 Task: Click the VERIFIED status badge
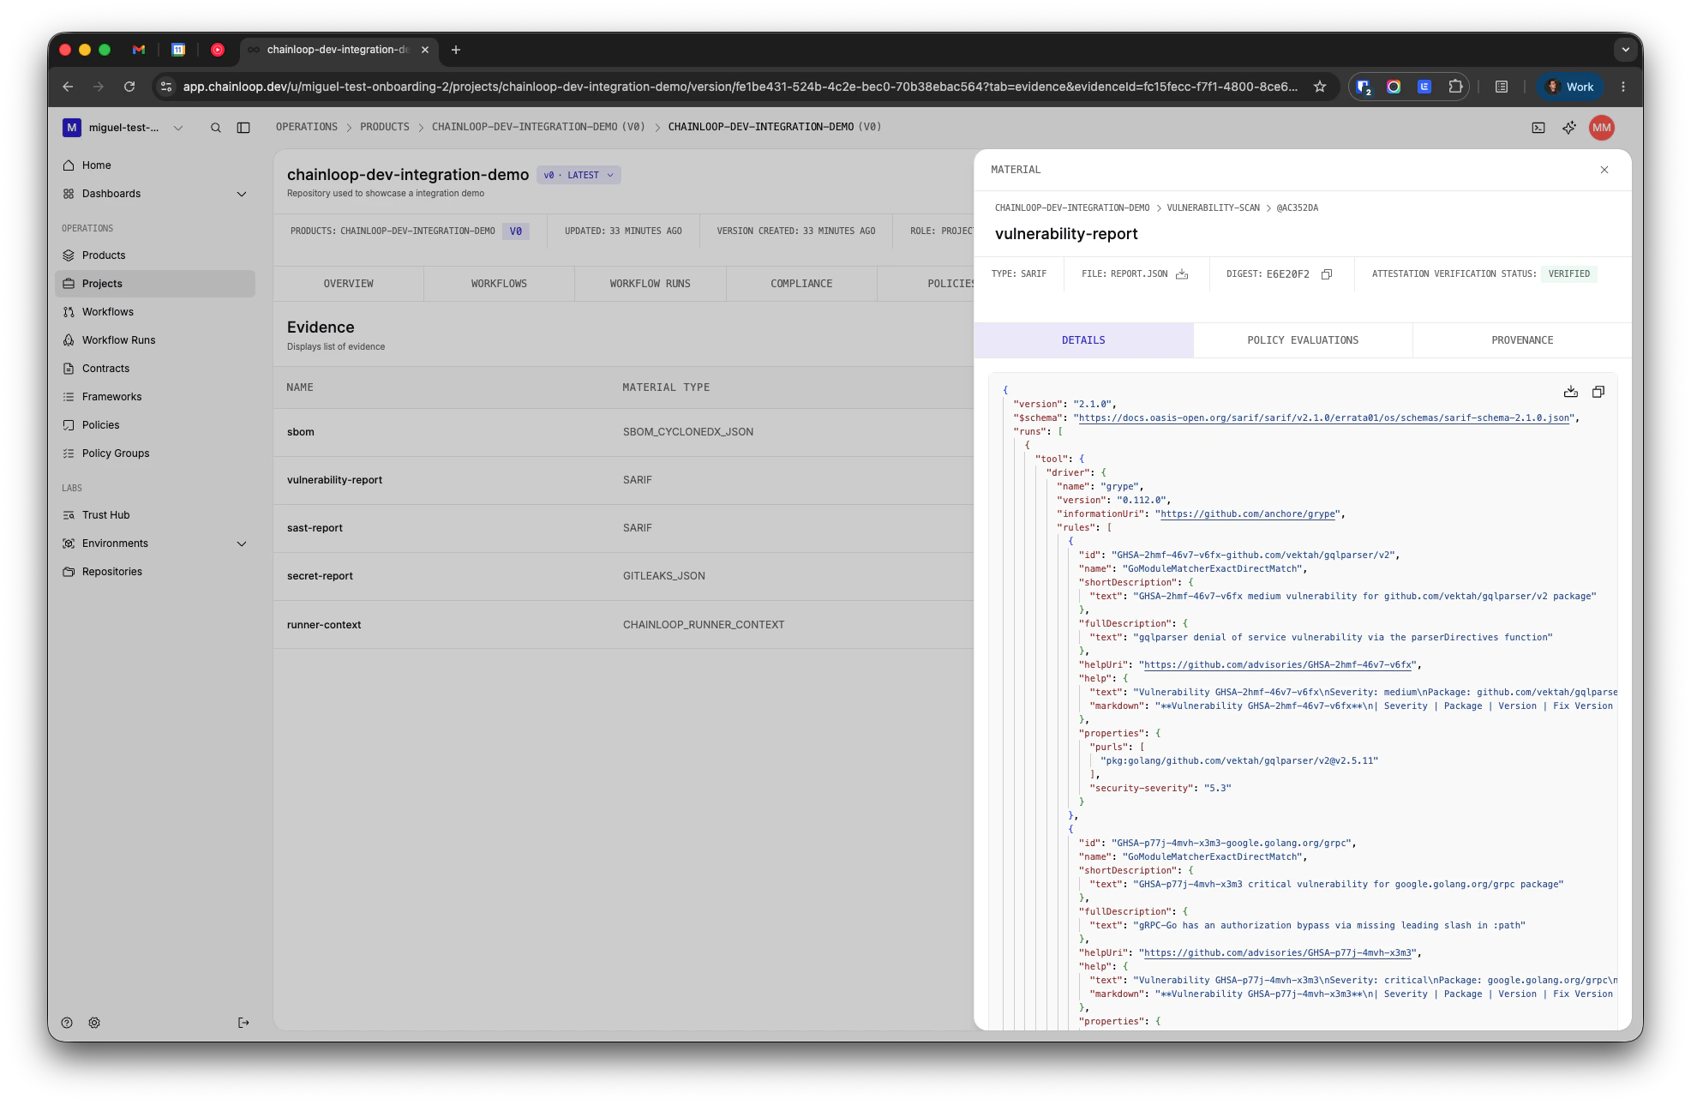pos(1569,274)
